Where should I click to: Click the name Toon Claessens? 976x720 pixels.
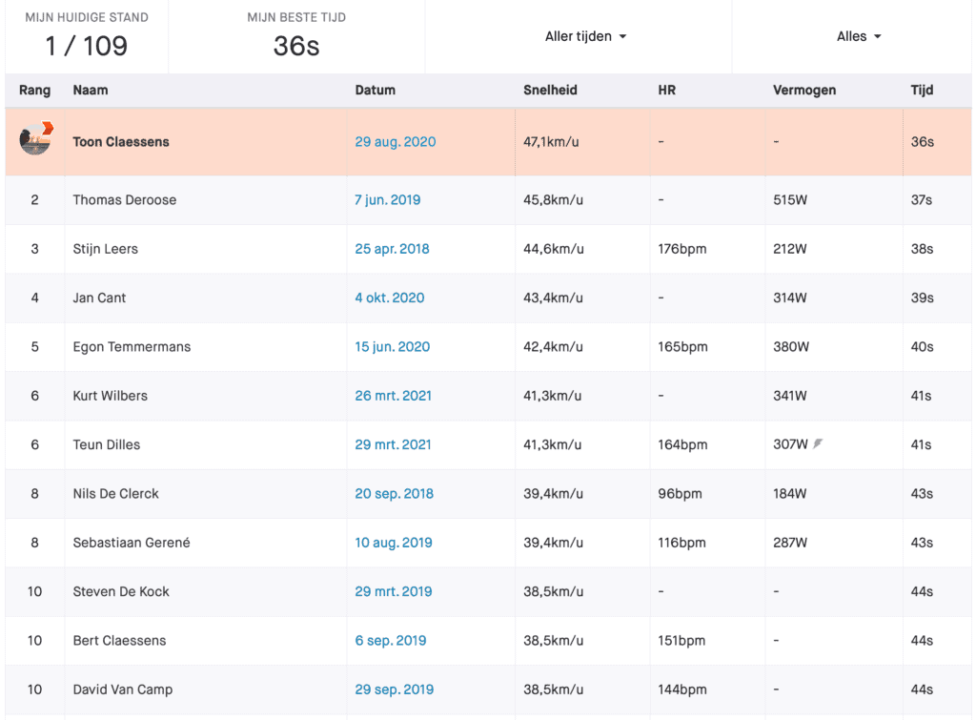(121, 141)
